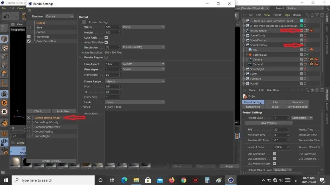Open Microsoft Edge from taskbar

point(124,180)
